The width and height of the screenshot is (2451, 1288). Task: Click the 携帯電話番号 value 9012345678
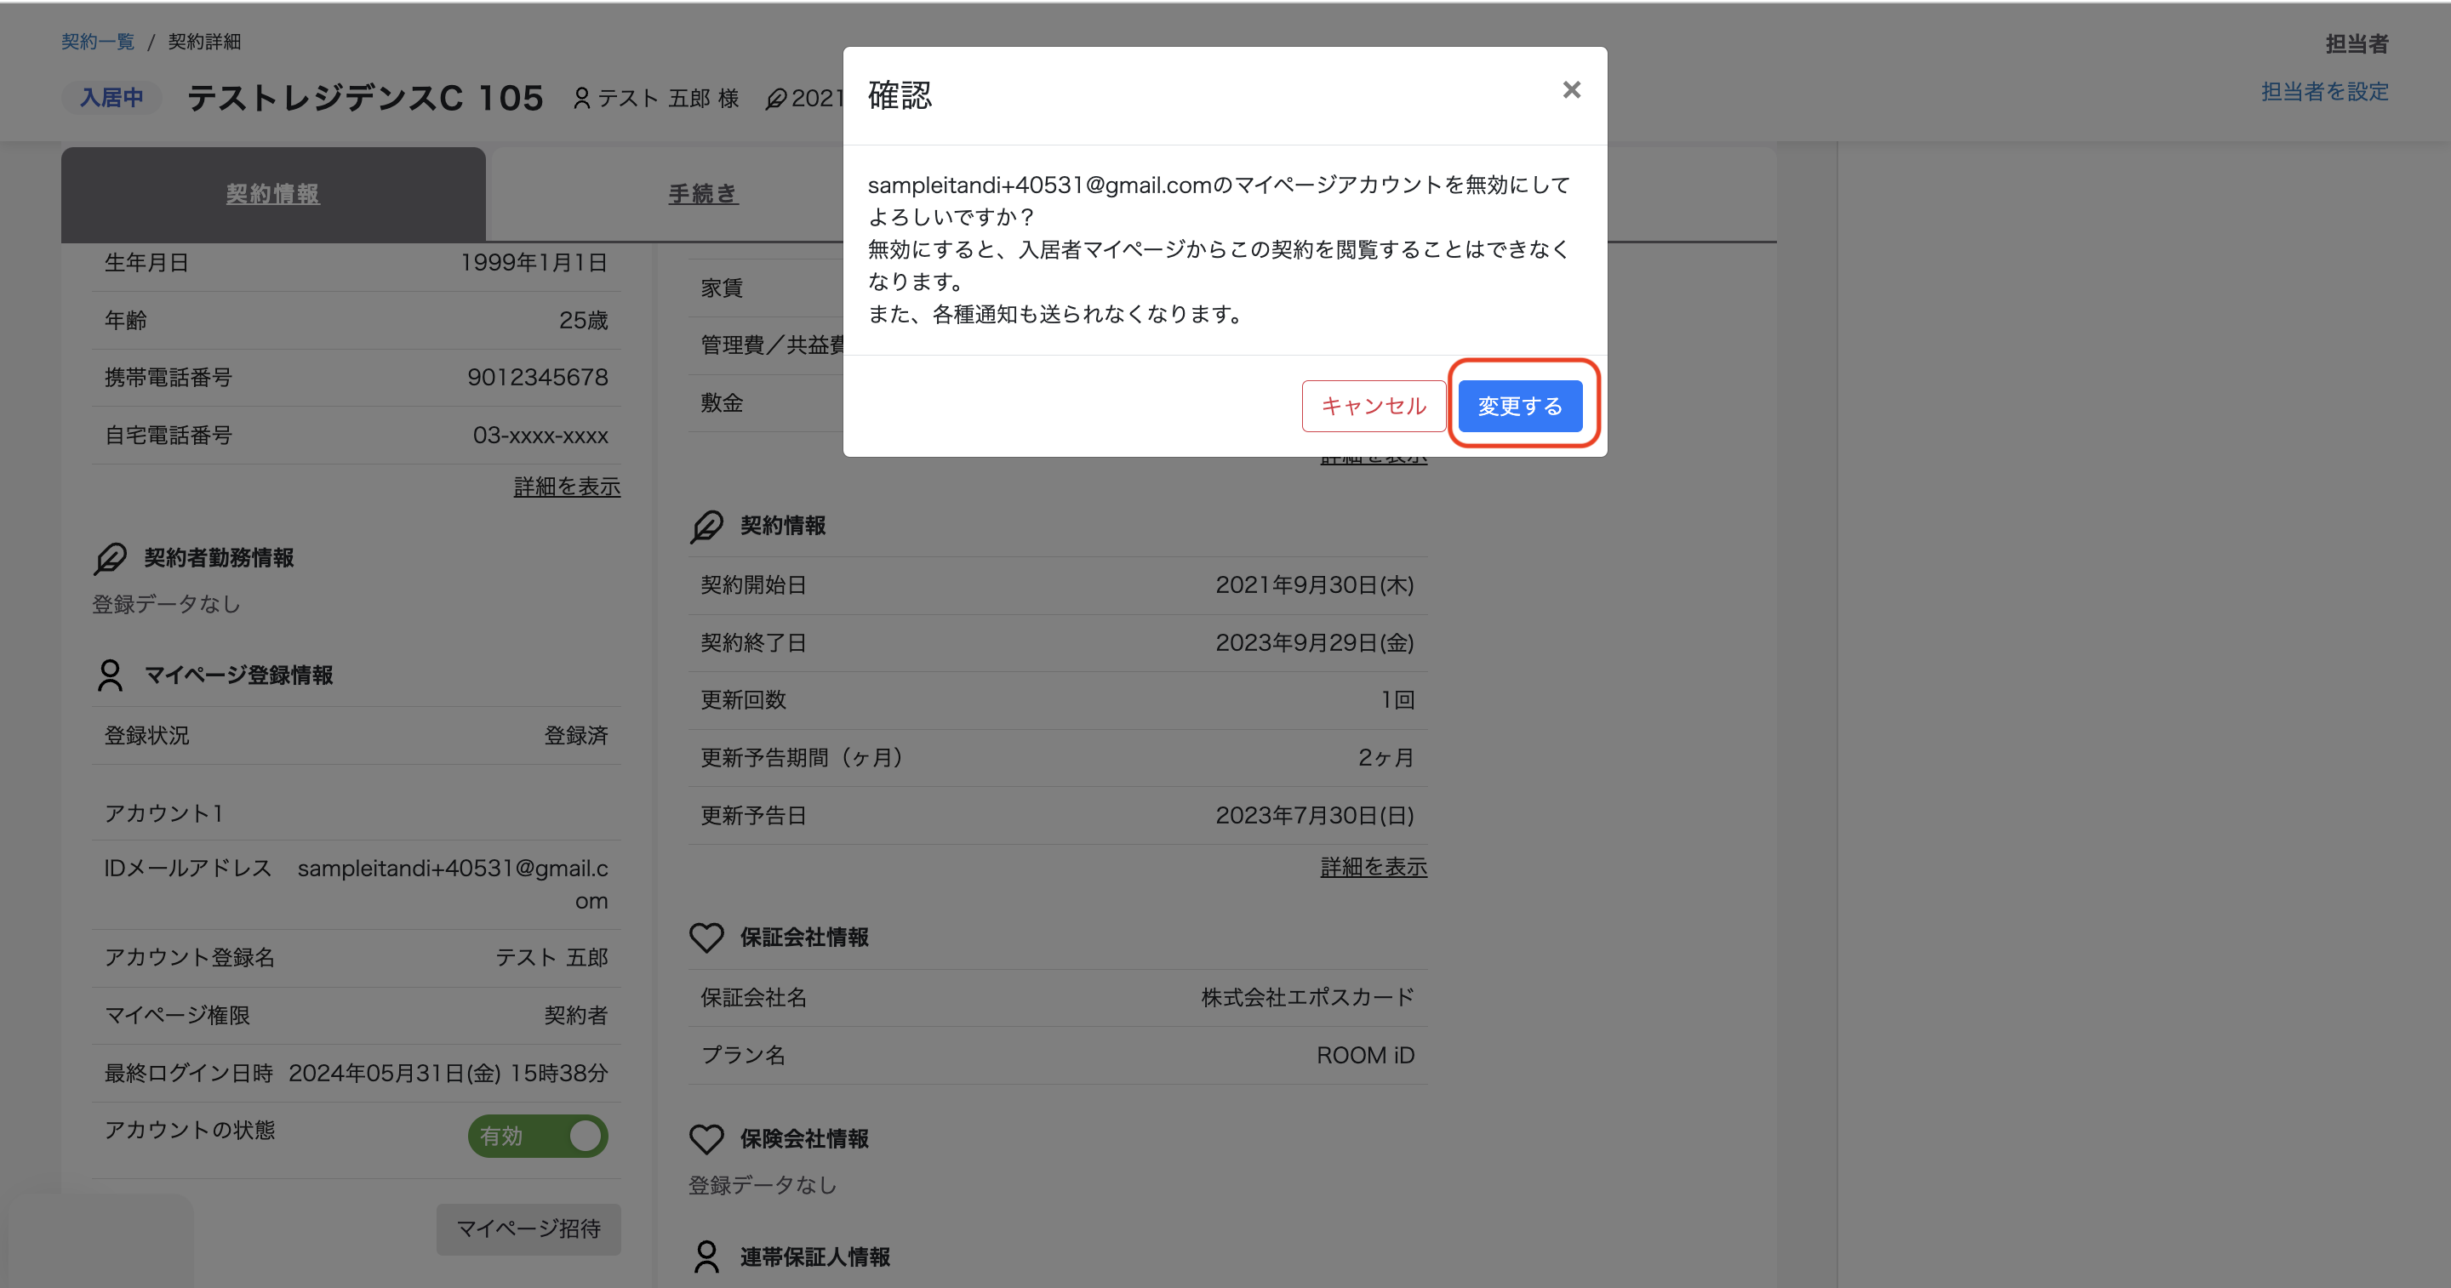click(538, 378)
